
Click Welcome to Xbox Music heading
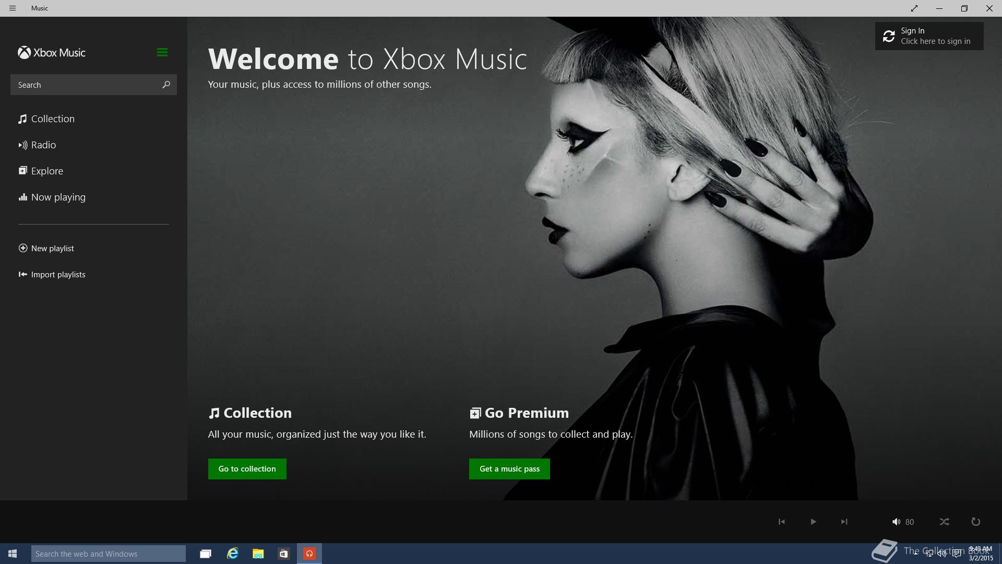367,58
